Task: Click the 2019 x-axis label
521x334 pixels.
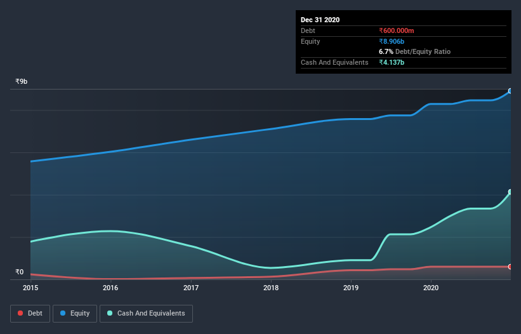Action: tap(351, 288)
